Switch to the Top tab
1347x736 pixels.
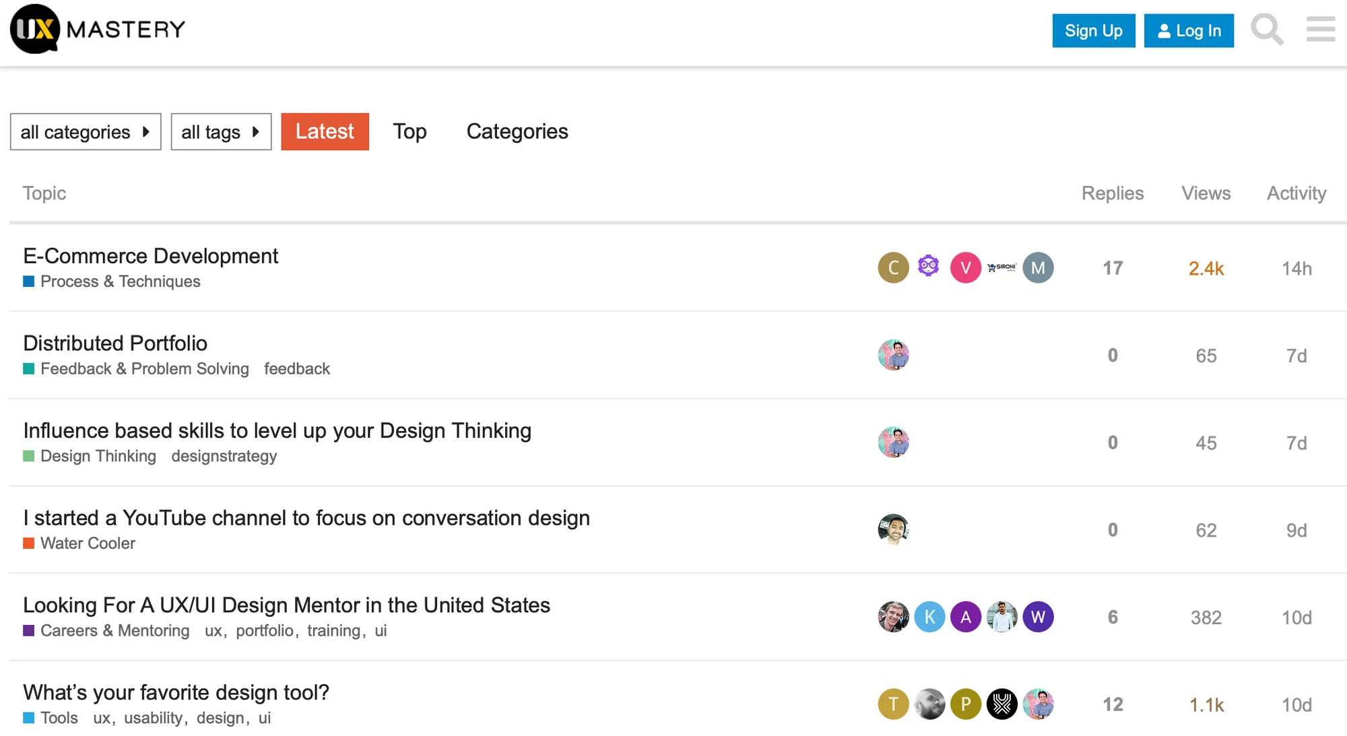pyautogui.click(x=409, y=131)
